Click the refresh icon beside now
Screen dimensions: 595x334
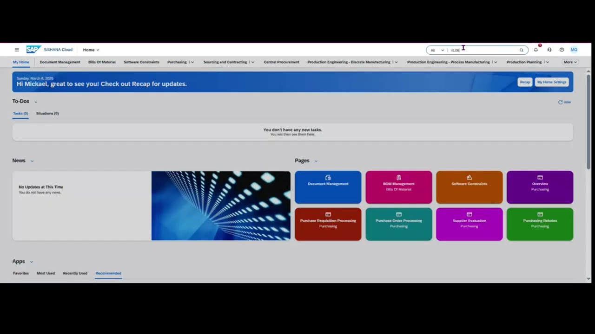560,102
